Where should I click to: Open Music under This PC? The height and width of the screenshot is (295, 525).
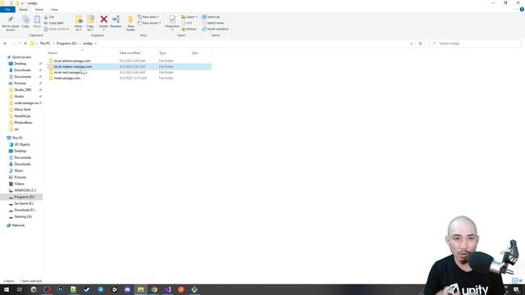click(x=19, y=170)
